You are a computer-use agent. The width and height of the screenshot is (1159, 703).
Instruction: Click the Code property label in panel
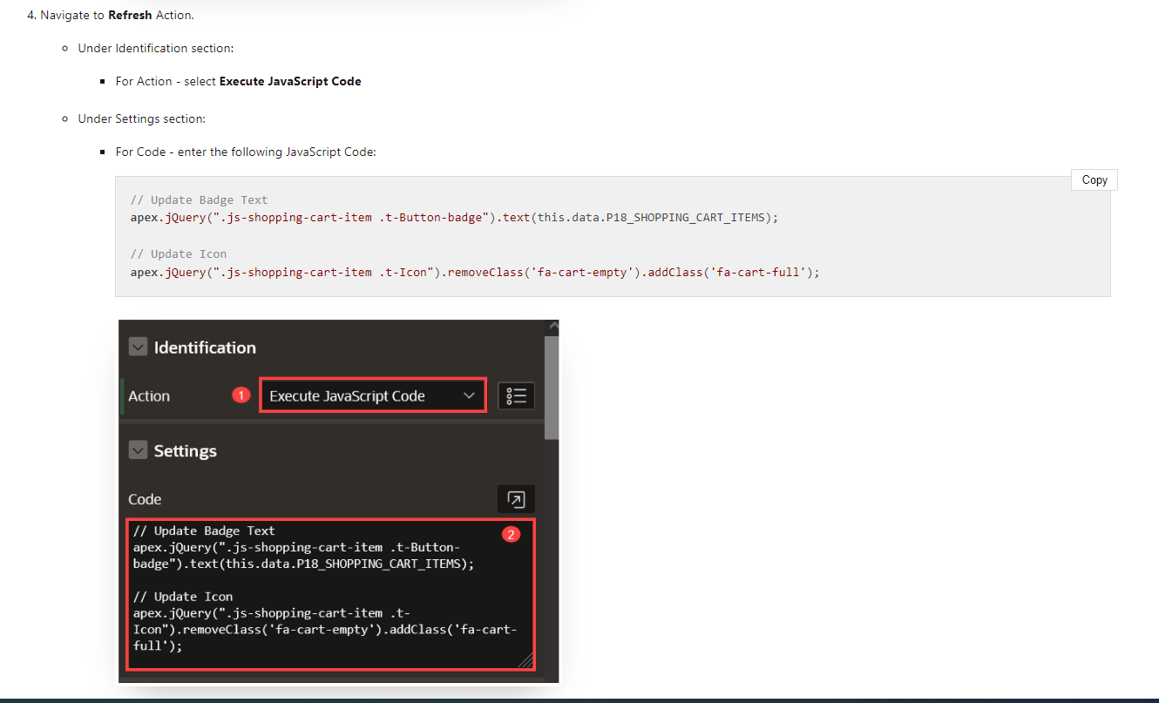(145, 499)
